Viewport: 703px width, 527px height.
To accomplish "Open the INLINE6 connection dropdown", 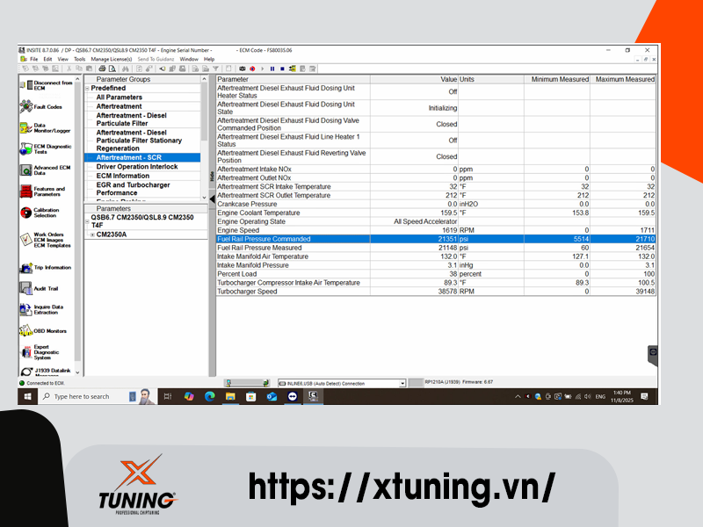I will 402,383.
